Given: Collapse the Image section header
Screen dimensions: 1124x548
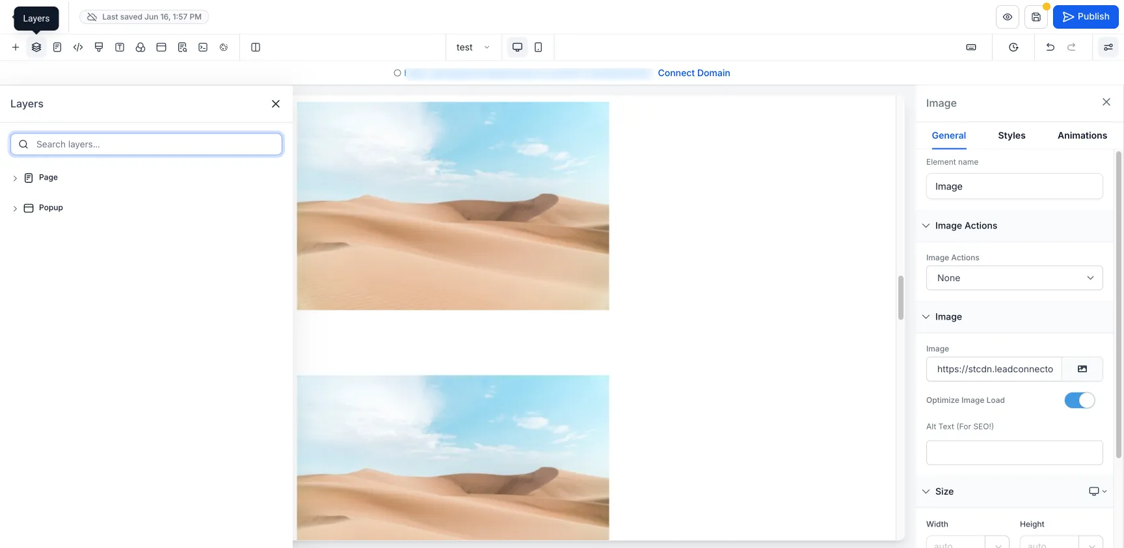Looking at the screenshot, I should (x=926, y=317).
